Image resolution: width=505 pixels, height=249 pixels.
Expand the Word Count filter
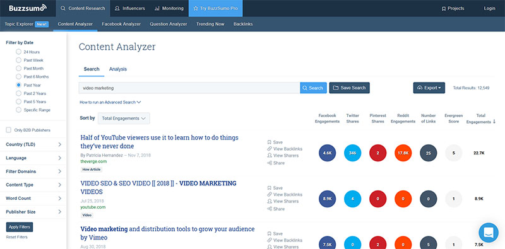33,199
